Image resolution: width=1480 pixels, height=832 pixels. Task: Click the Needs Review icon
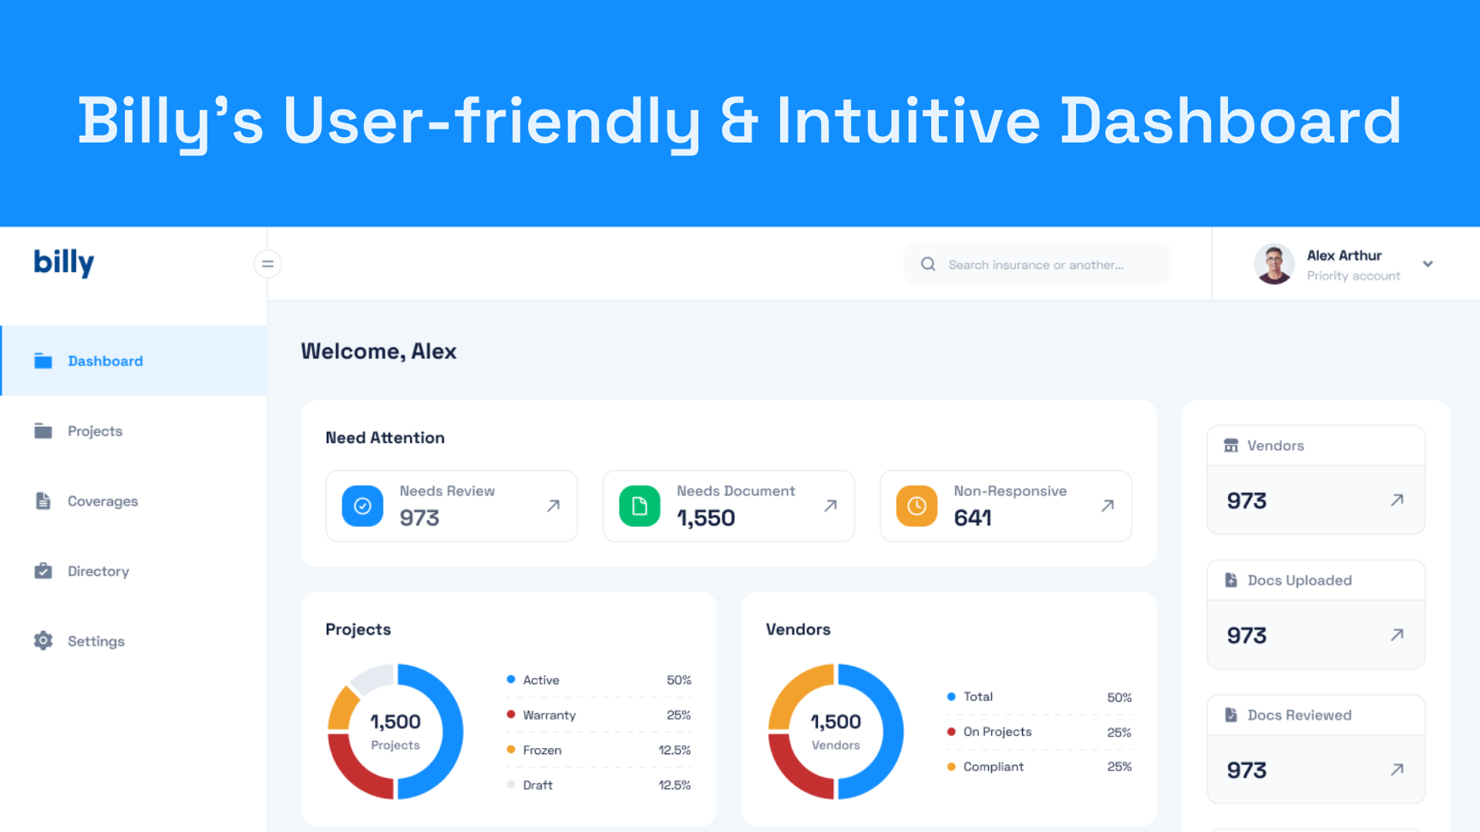(x=362, y=505)
